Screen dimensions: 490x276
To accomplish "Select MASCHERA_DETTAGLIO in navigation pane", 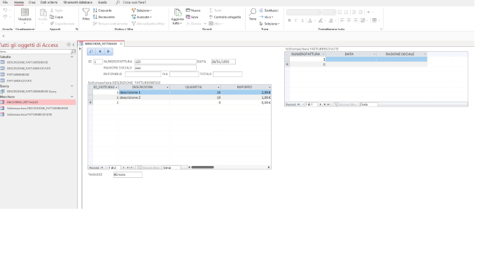I will [x=38, y=102].
